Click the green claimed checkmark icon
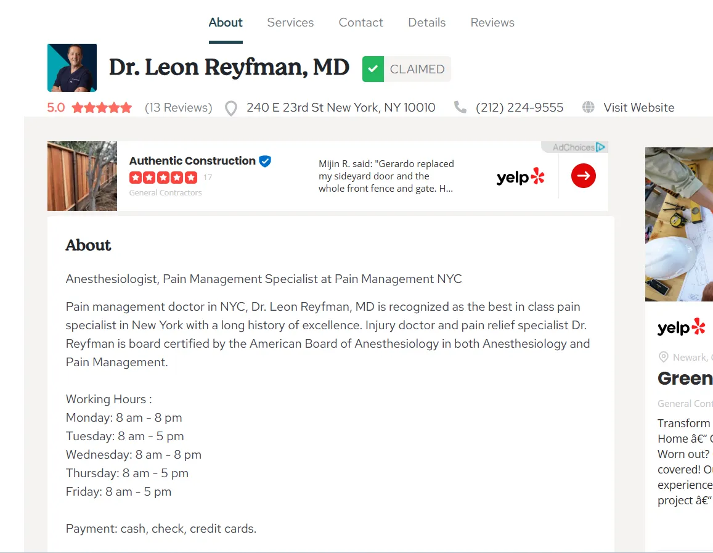The image size is (713, 553). tap(373, 69)
